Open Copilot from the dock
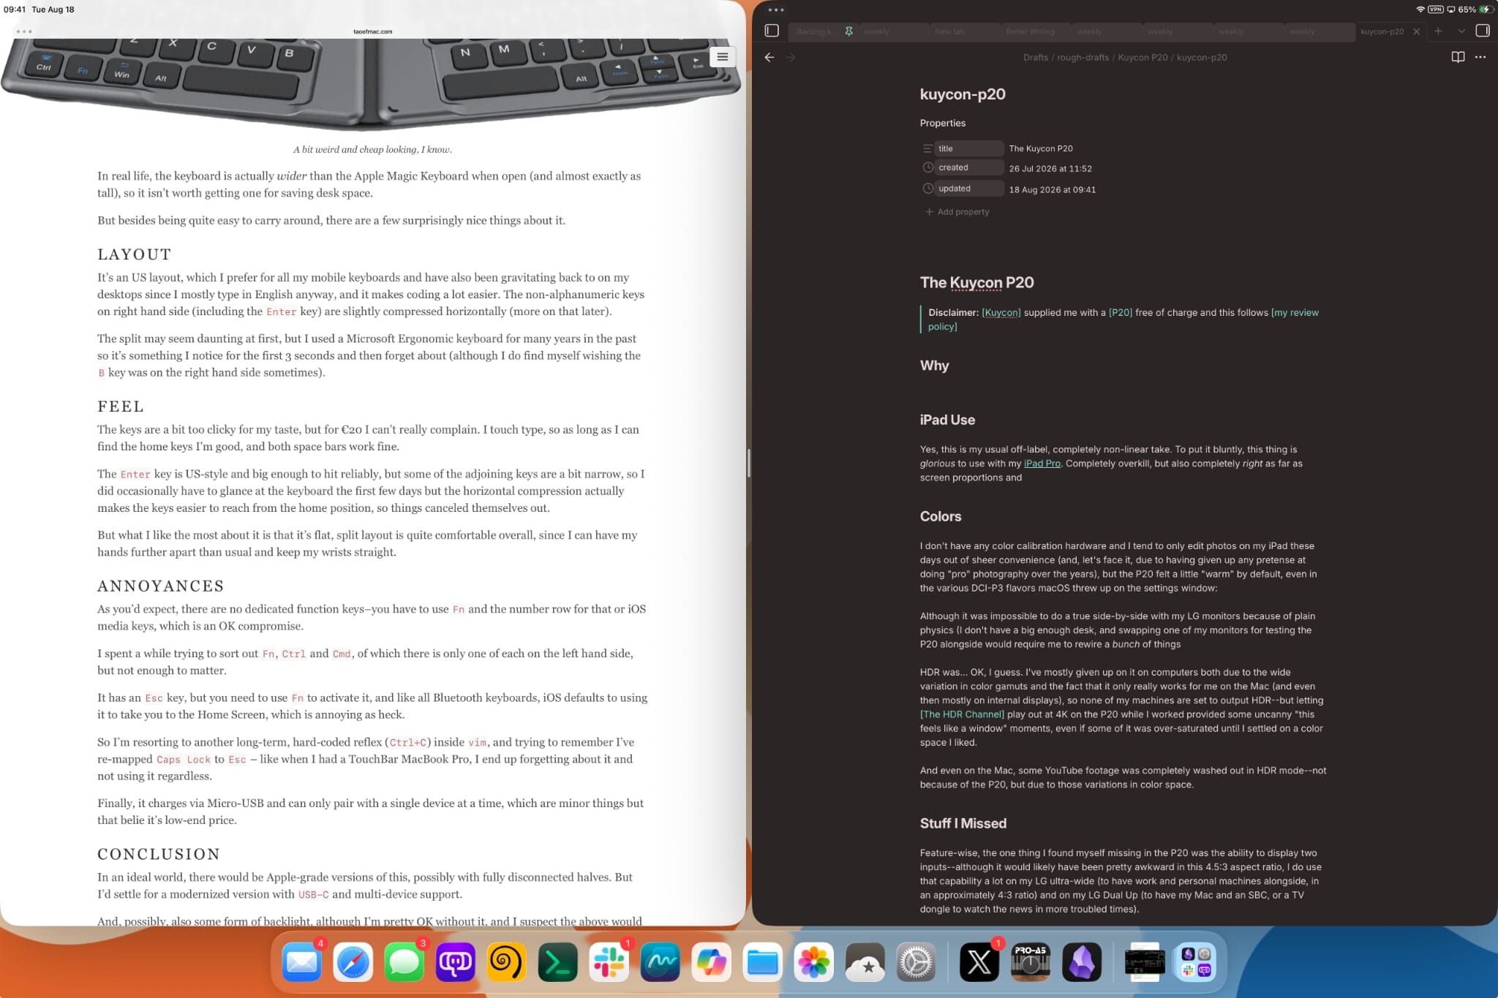Screen dimensions: 1498x998 click(711, 961)
